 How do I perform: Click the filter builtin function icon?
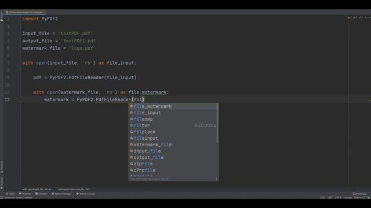click(x=132, y=125)
